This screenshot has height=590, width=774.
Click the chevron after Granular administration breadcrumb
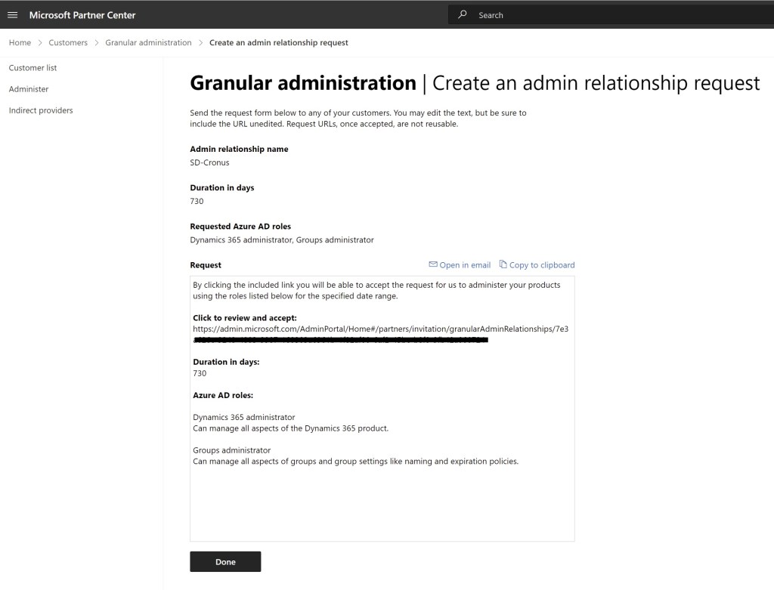201,43
